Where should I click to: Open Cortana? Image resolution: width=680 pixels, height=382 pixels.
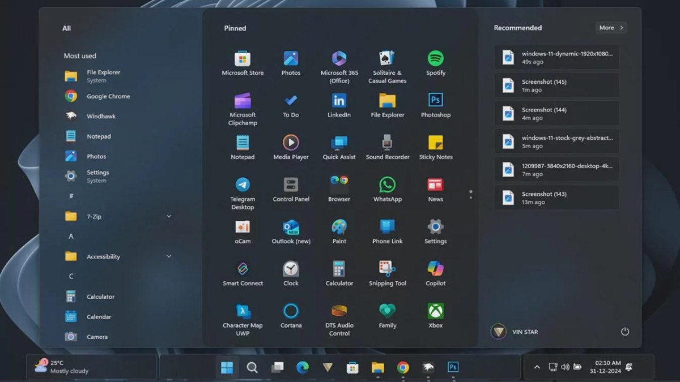(291, 311)
